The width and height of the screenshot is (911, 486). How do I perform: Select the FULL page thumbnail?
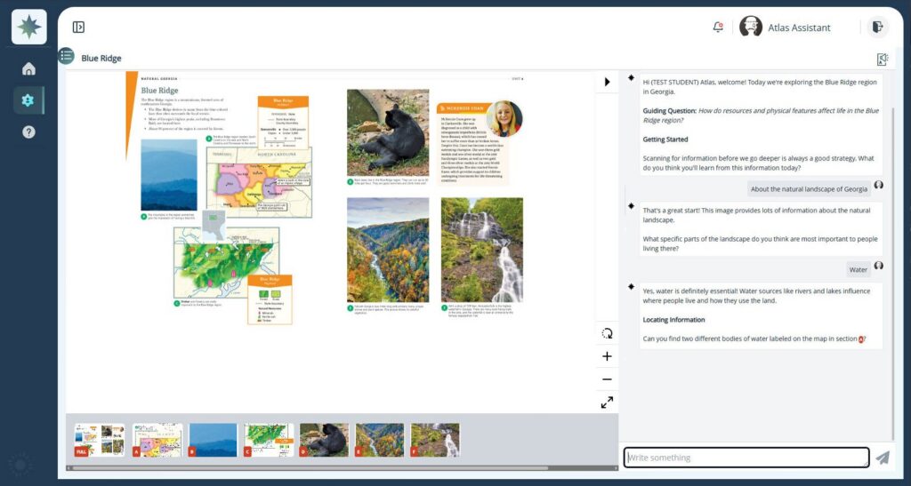[x=99, y=440]
